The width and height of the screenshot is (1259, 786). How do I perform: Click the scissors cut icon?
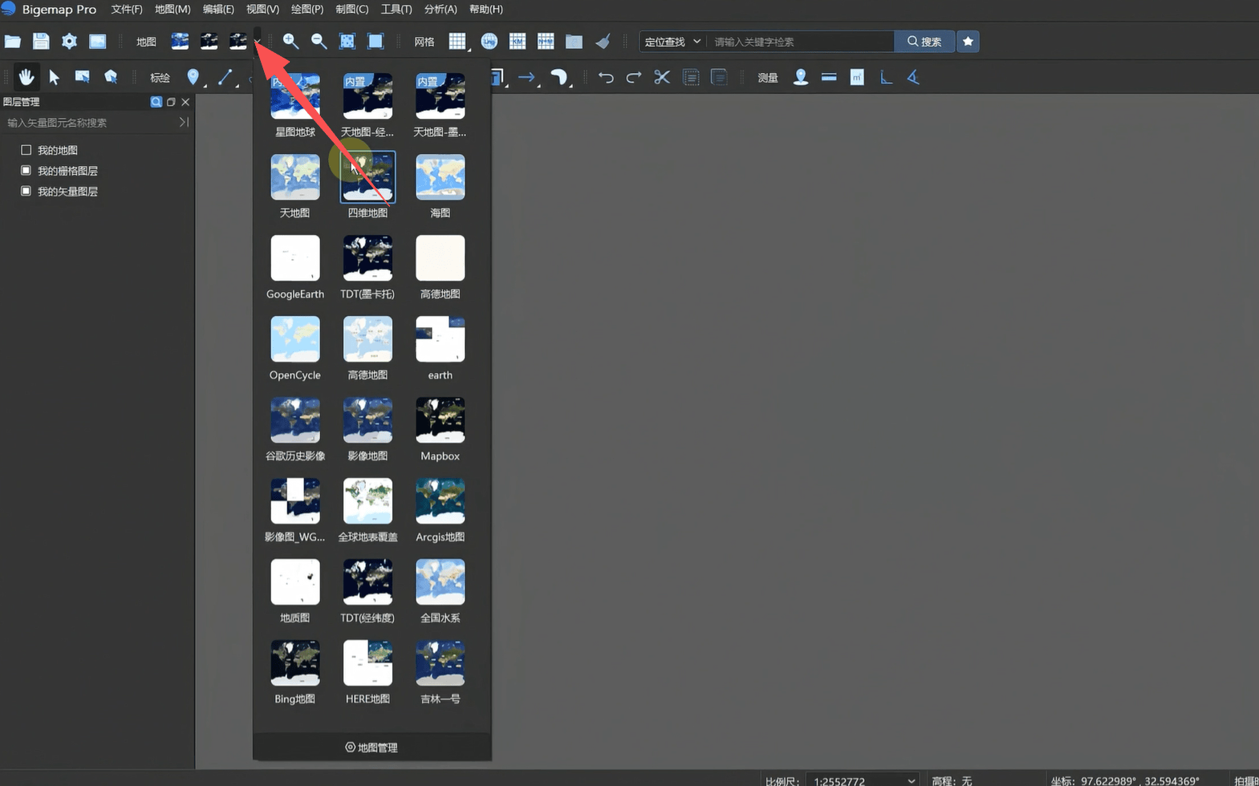(662, 77)
